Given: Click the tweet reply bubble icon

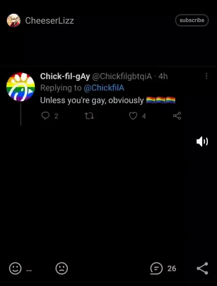Looking at the screenshot, I should 45,116.
